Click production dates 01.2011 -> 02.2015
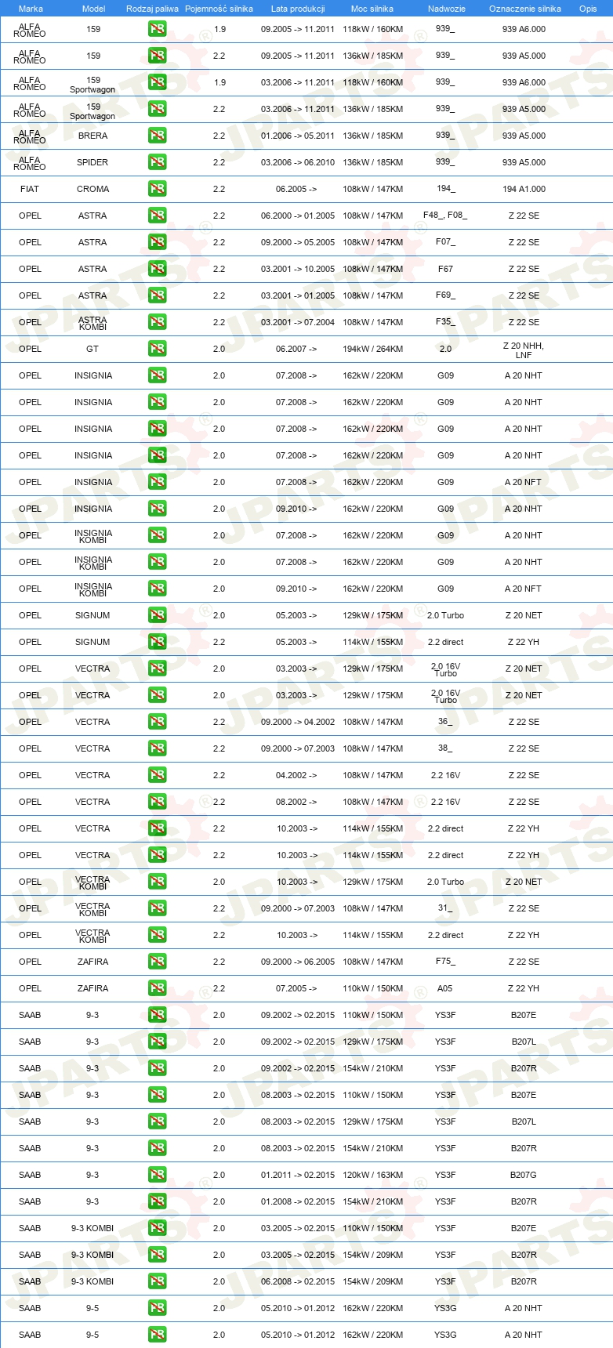The image size is (613, 1348). point(298,1175)
